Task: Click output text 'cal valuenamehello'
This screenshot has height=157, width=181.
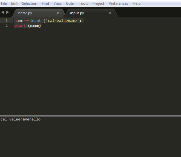Action: point(20,119)
